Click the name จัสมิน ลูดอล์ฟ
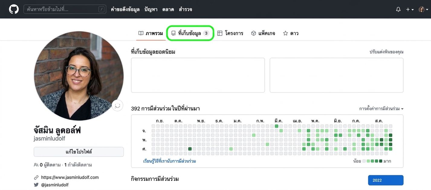Image resolution: width=431 pixels, height=190 pixels. tap(57, 130)
